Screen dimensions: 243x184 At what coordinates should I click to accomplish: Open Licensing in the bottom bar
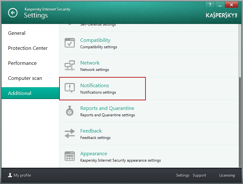227,175
